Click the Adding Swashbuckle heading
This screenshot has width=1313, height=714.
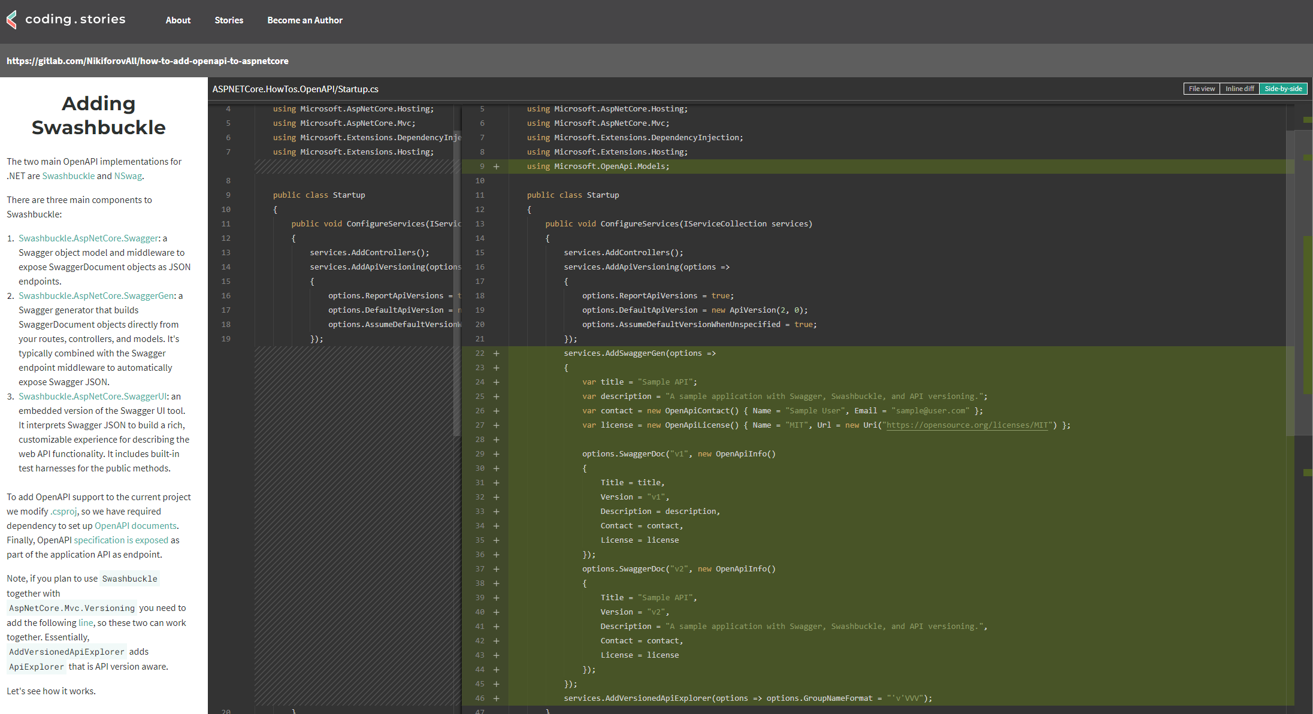[x=99, y=116]
